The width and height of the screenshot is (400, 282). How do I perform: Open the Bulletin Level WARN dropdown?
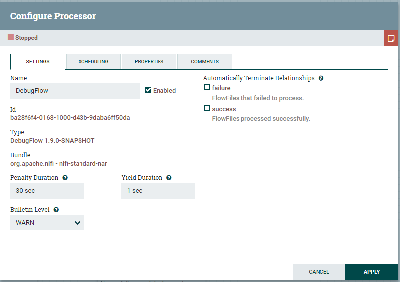pos(47,223)
